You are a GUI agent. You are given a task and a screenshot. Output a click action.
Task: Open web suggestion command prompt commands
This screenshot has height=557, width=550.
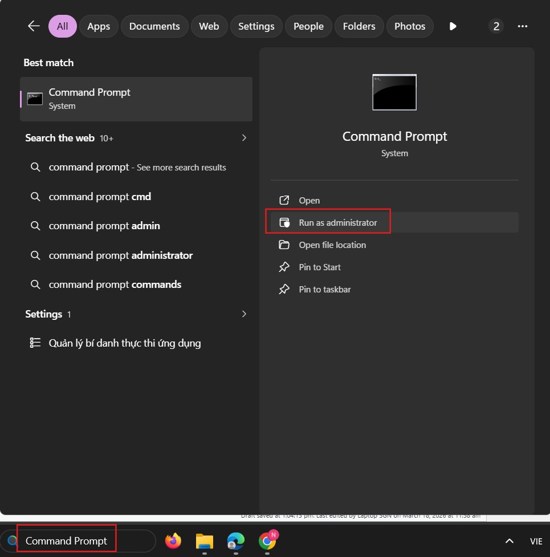click(115, 284)
